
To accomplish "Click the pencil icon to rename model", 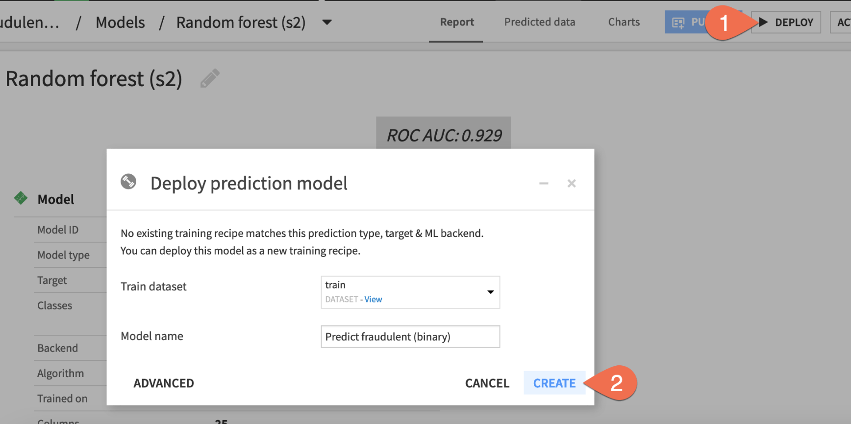I will pos(210,78).
